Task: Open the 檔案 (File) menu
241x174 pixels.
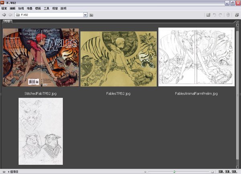Action: pyautogui.click(x=4, y=8)
